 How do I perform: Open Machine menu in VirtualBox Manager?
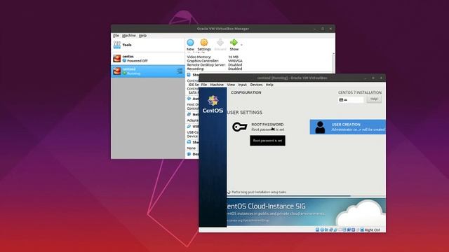[129, 36]
